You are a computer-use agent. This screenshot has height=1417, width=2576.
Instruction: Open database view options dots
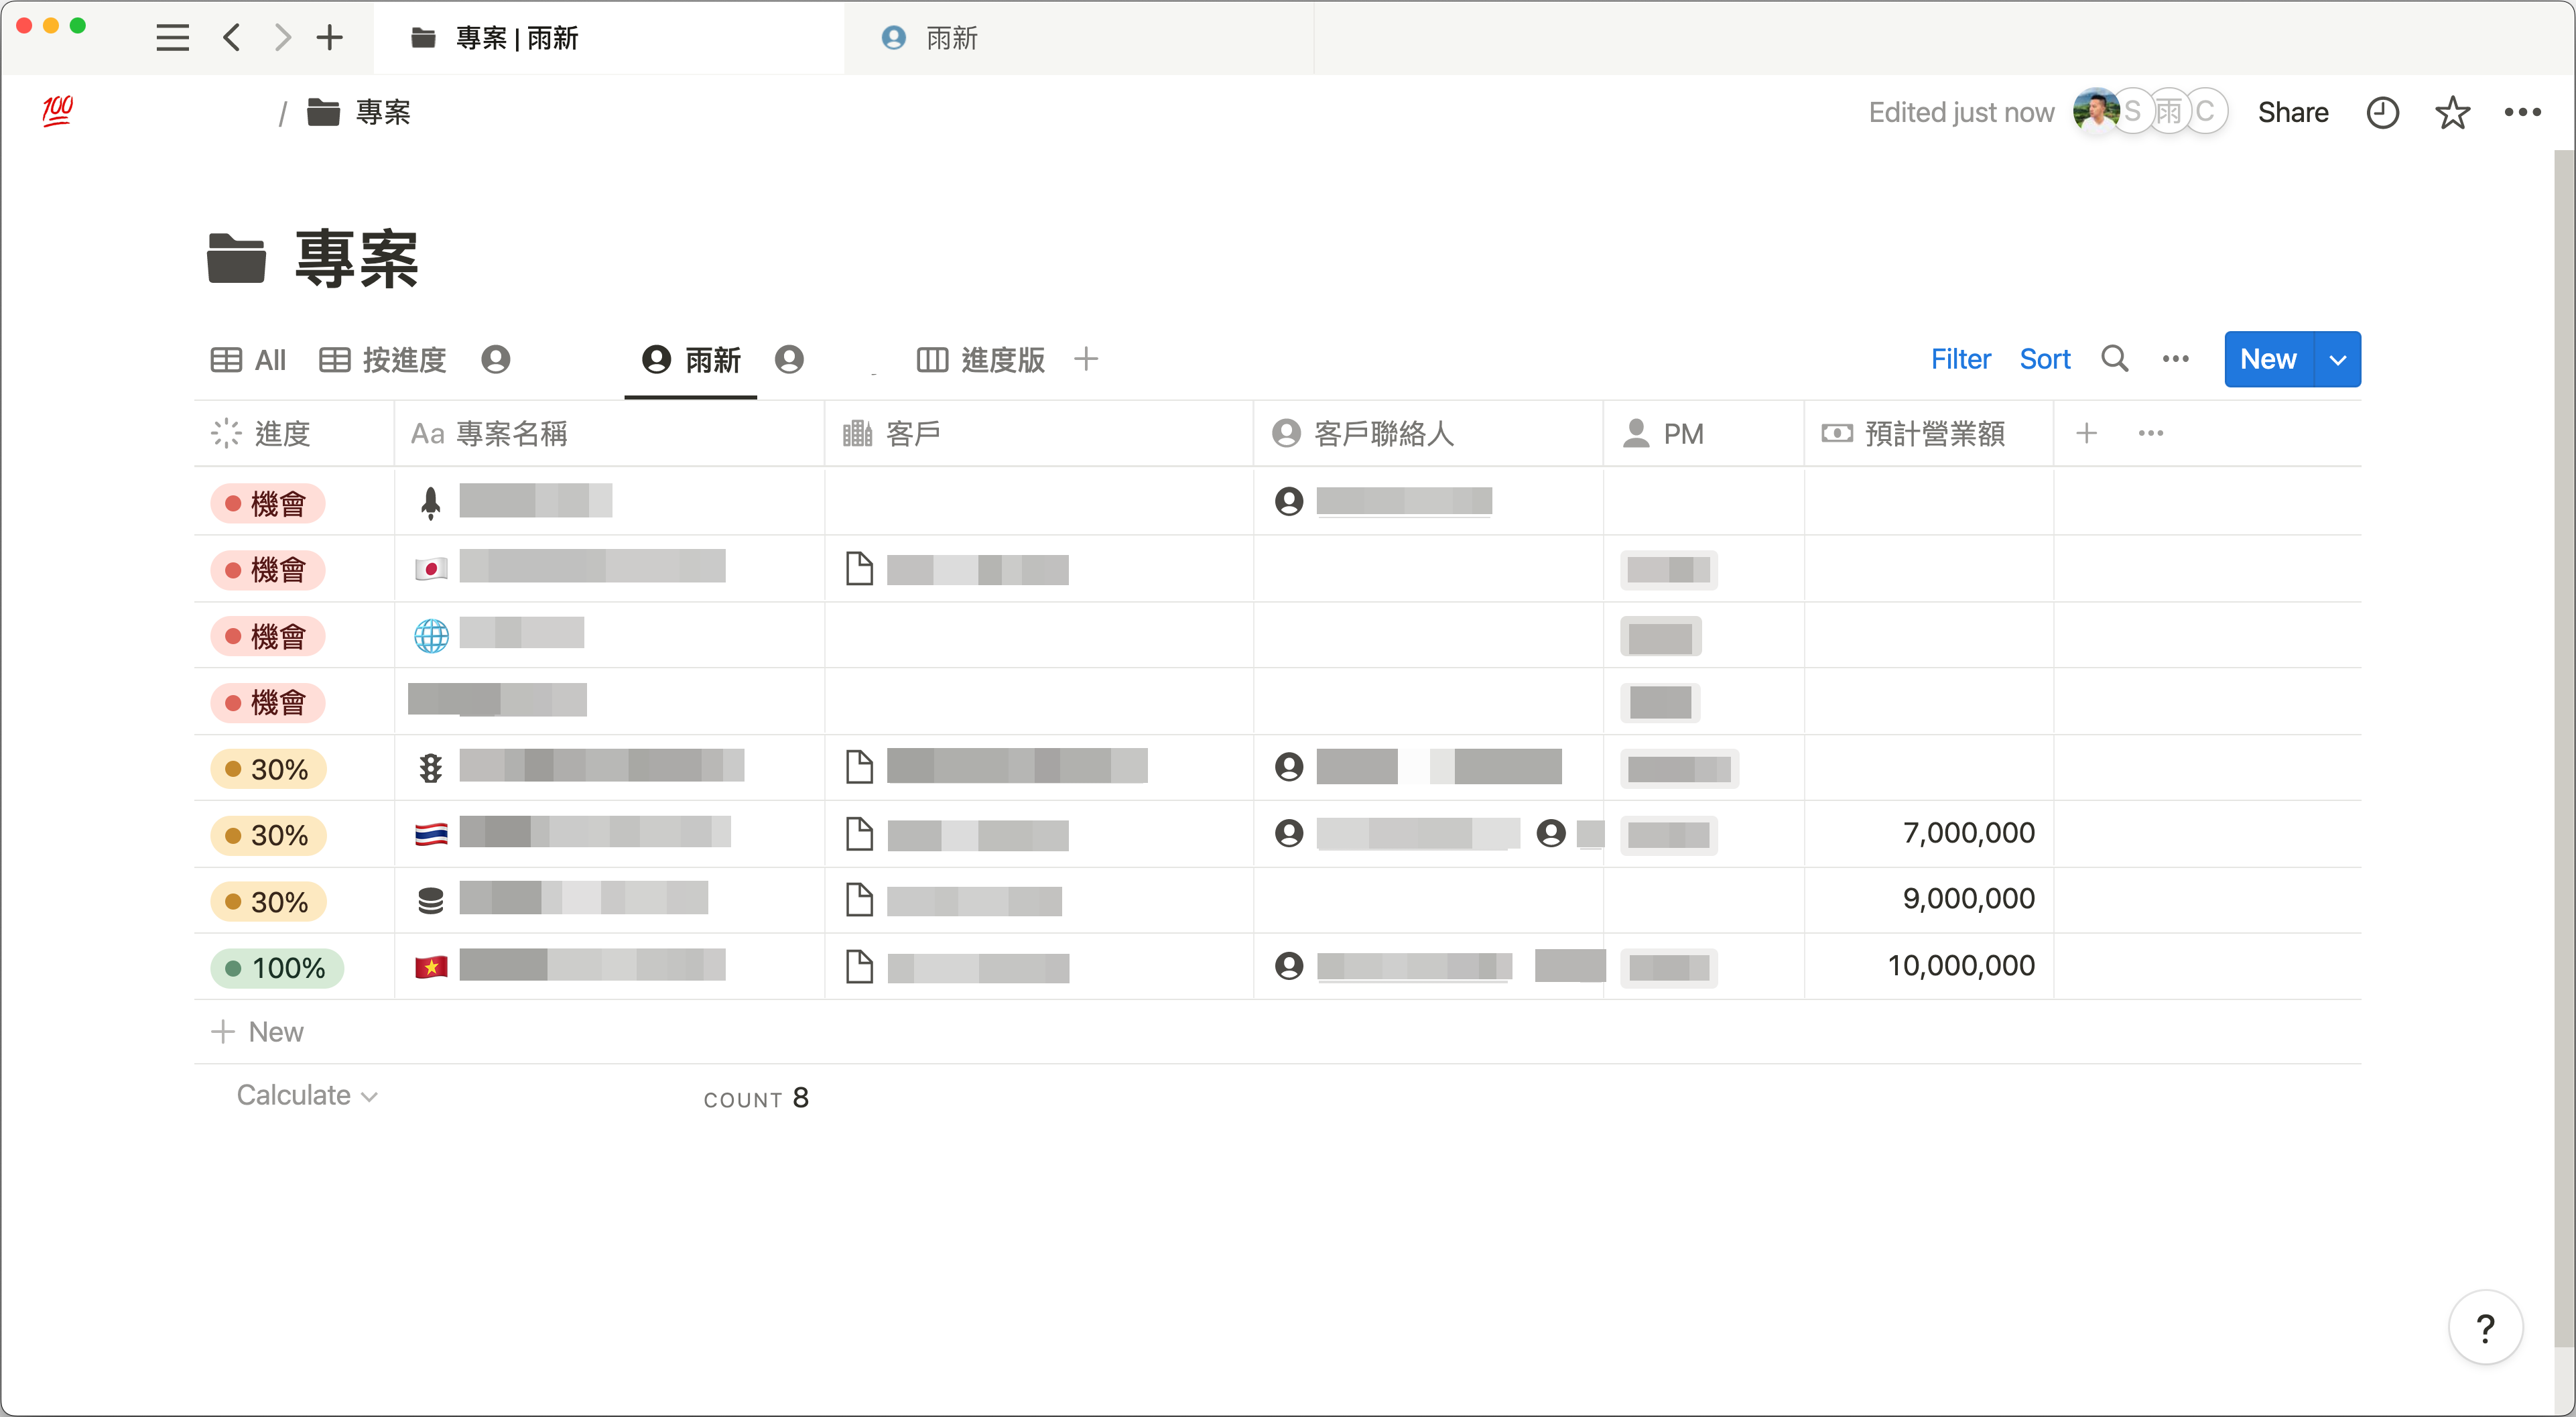pyautogui.click(x=2175, y=359)
